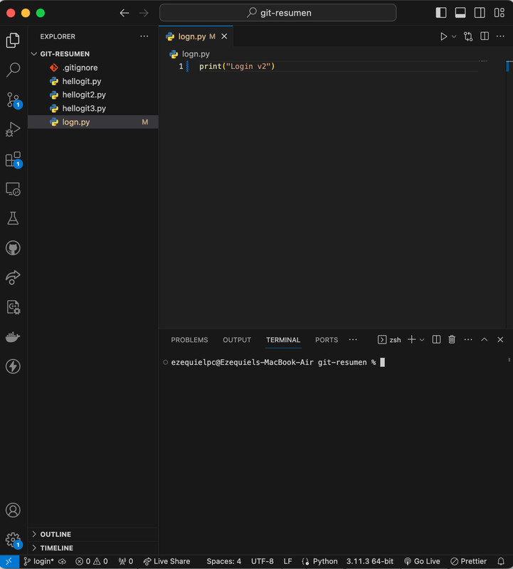Screen dimensions: 513x569
Task: Split the editor to the right
Action: pyautogui.click(x=485, y=36)
